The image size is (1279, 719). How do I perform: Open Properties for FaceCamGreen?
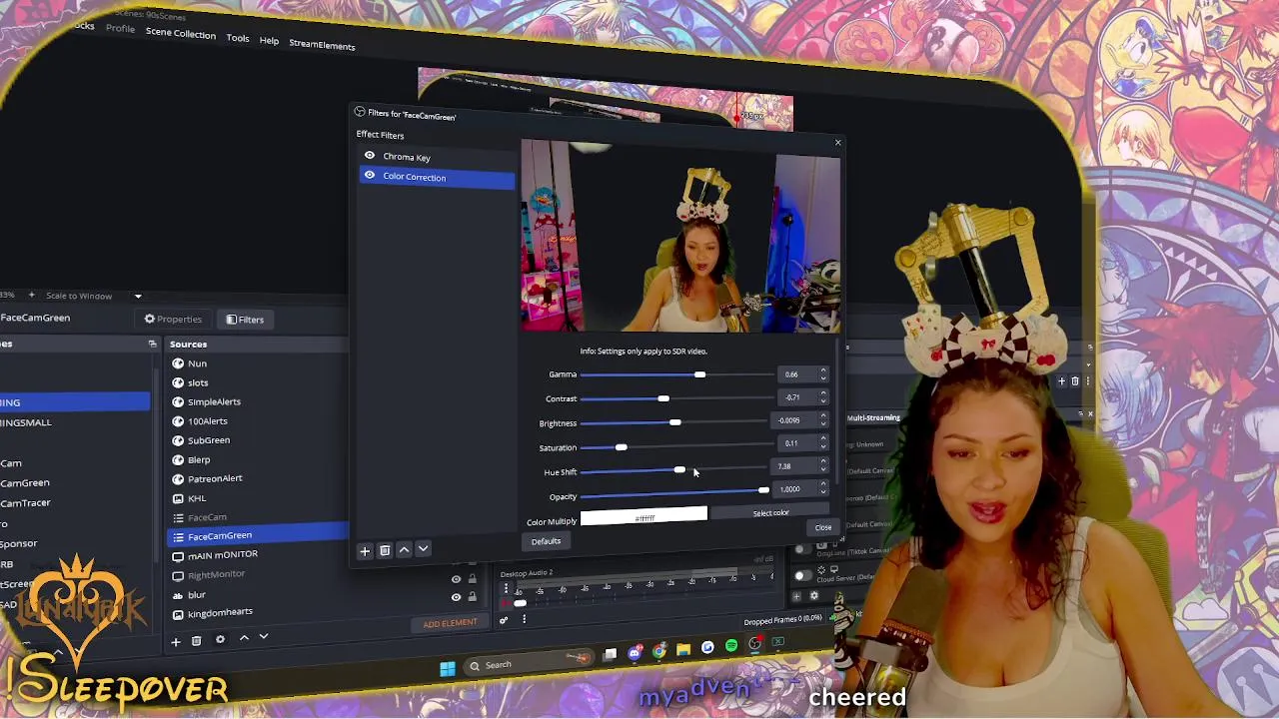tap(173, 319)
